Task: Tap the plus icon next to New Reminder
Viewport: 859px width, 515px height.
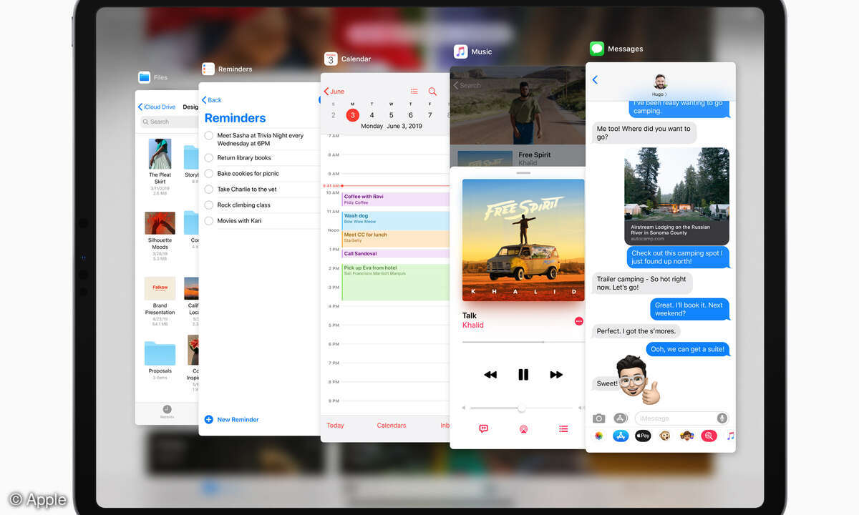Action: coord(209,420)
